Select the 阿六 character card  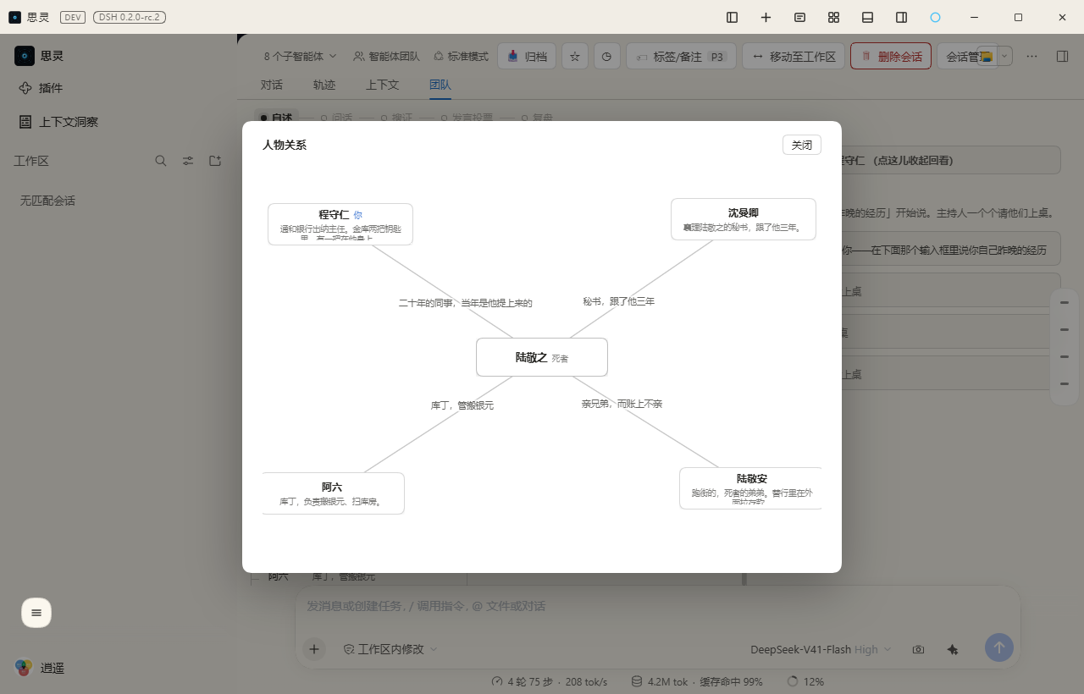click(333, 493)
